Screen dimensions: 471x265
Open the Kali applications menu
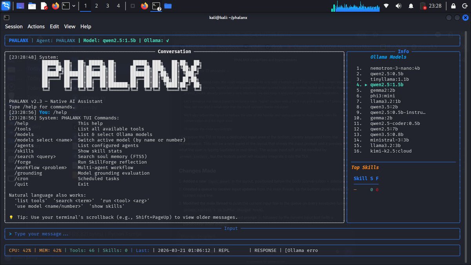7,6
